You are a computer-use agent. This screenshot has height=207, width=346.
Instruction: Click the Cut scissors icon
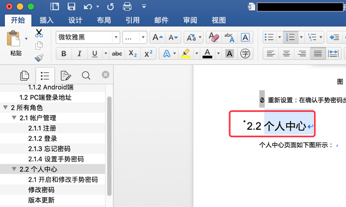click(39, 33)
